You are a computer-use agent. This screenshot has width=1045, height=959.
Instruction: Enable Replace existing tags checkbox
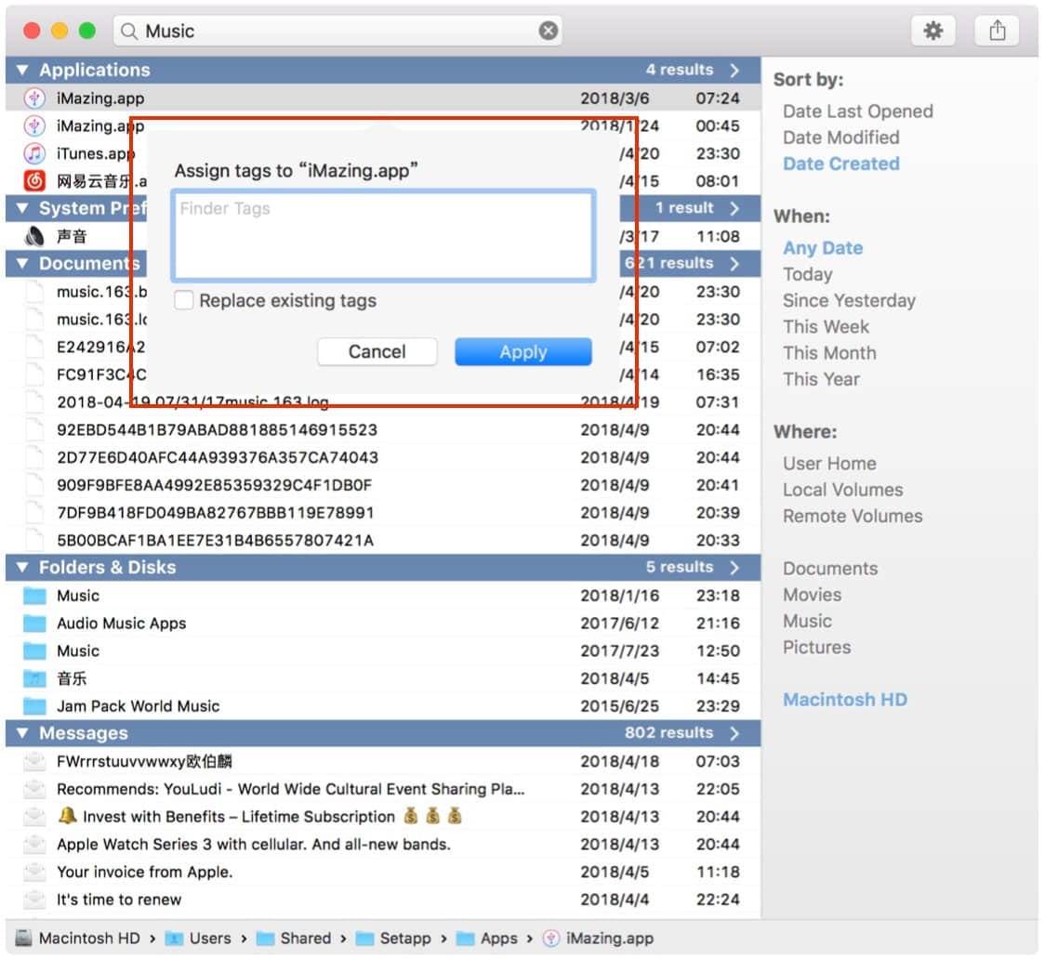click(x=184, y=301)
